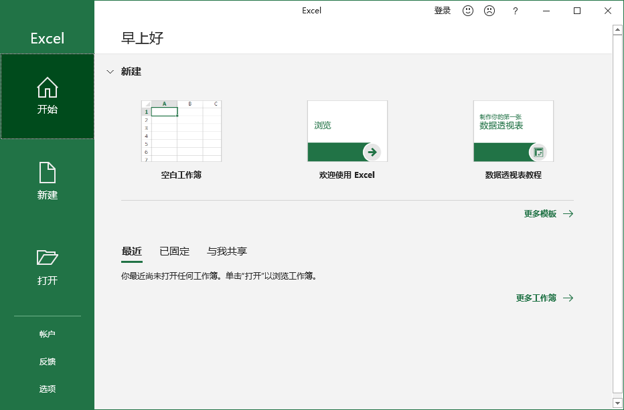Switch to the 与我共享 tab
The image size is (624, 410).
227,251
